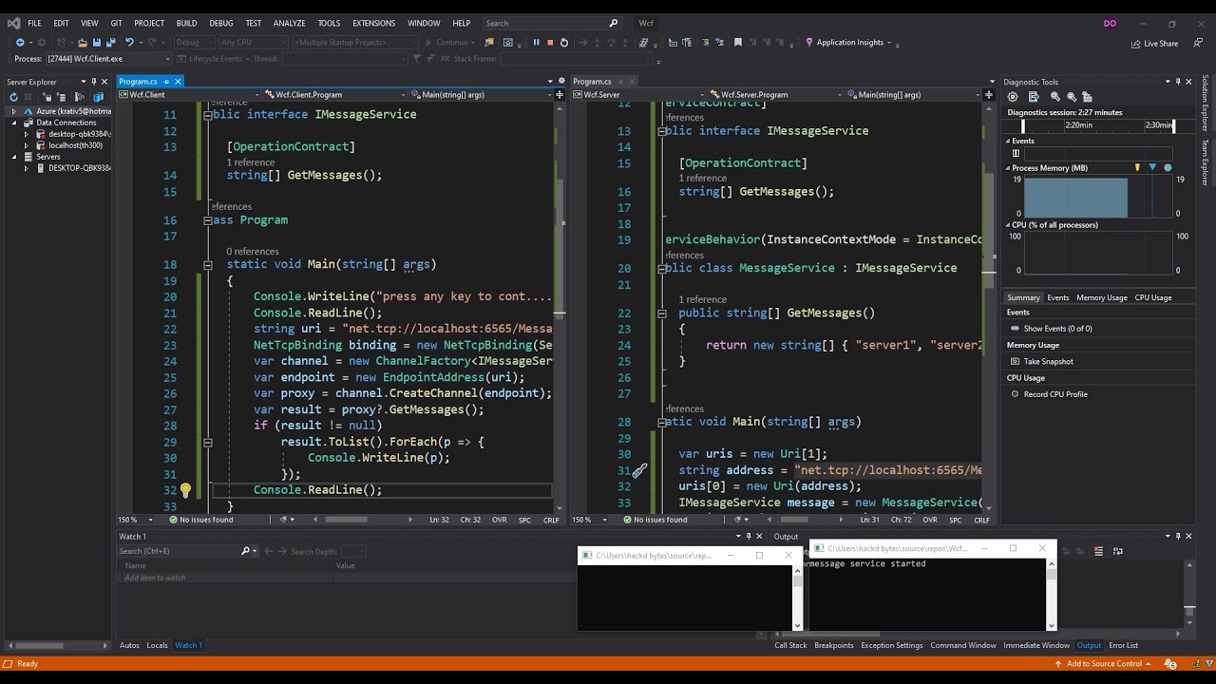This screenshot has width=1216, height=684.
Task: Toggle the pause icon under Events in Diagnostics
Action: (x=1016, y=153)
